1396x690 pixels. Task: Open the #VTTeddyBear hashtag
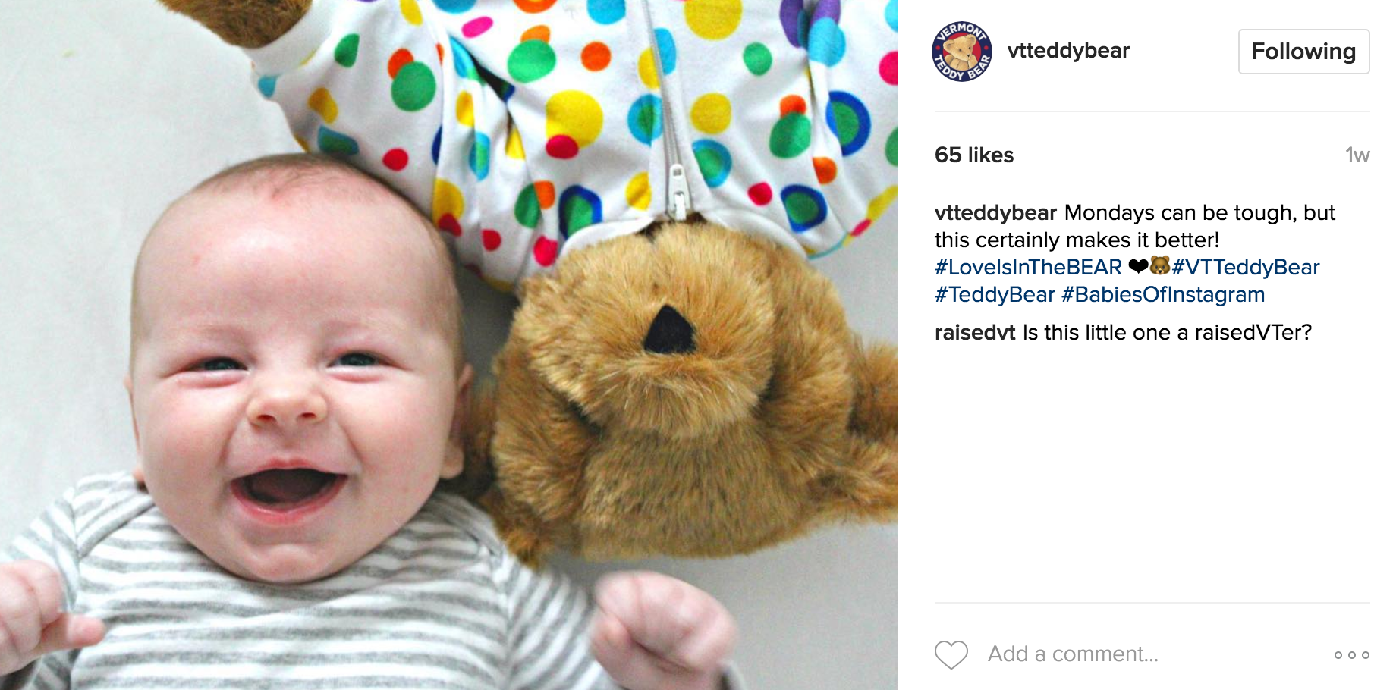tap(1246, 267)
